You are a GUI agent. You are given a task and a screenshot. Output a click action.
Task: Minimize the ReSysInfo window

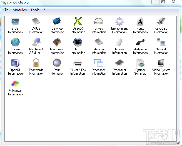156,2
